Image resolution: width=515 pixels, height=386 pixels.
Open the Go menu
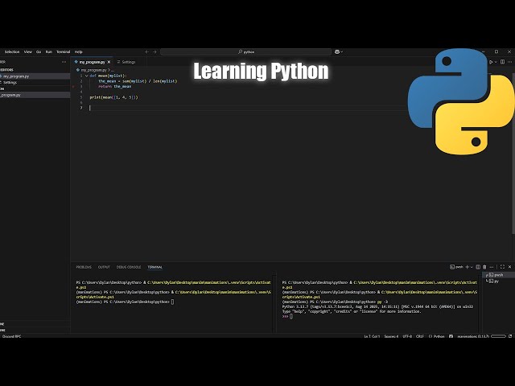coord(39,51)
